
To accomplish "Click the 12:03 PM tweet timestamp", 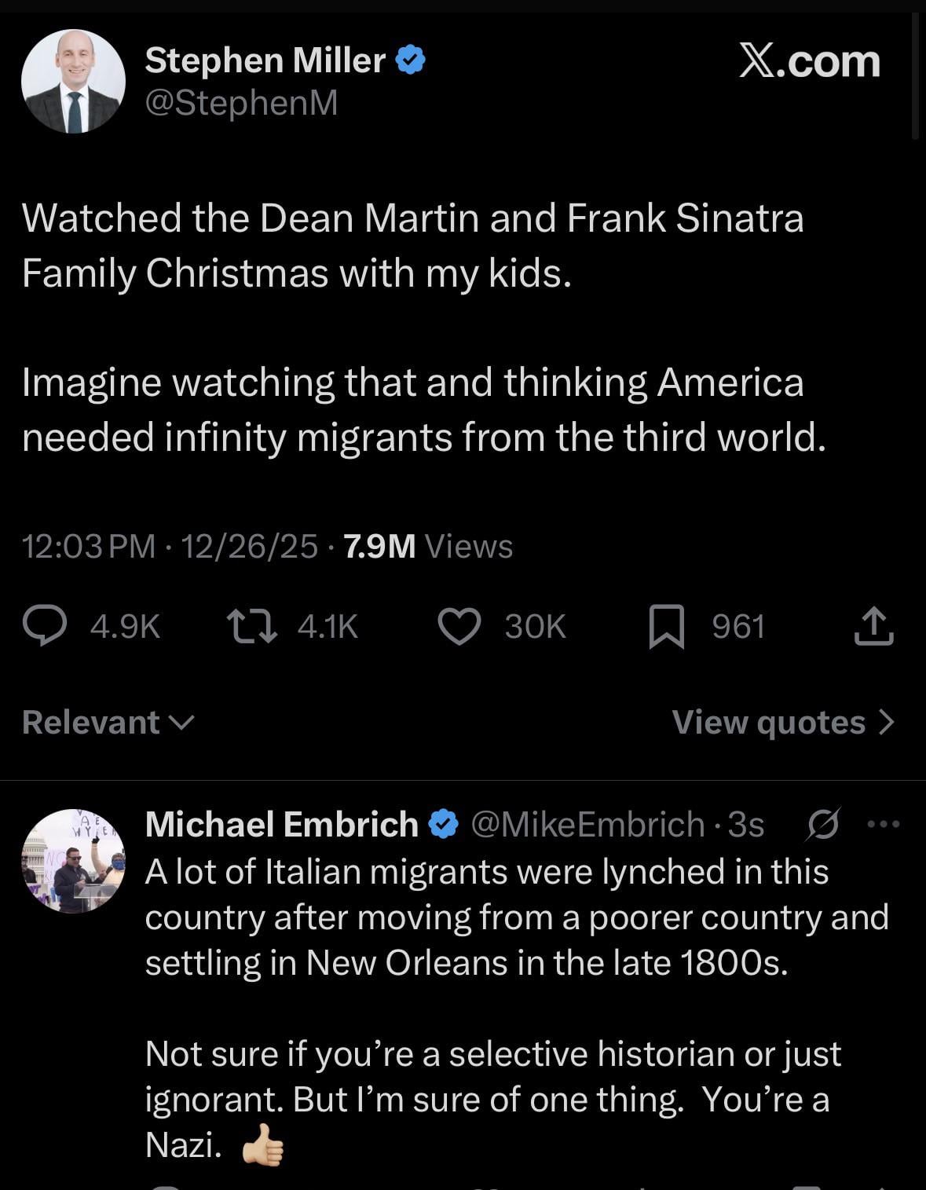I will (89, 546).
